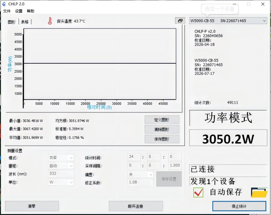The image size is (271, 215).
Task: Click the 功率(W) vertical axis label
Action: (10, 64)
